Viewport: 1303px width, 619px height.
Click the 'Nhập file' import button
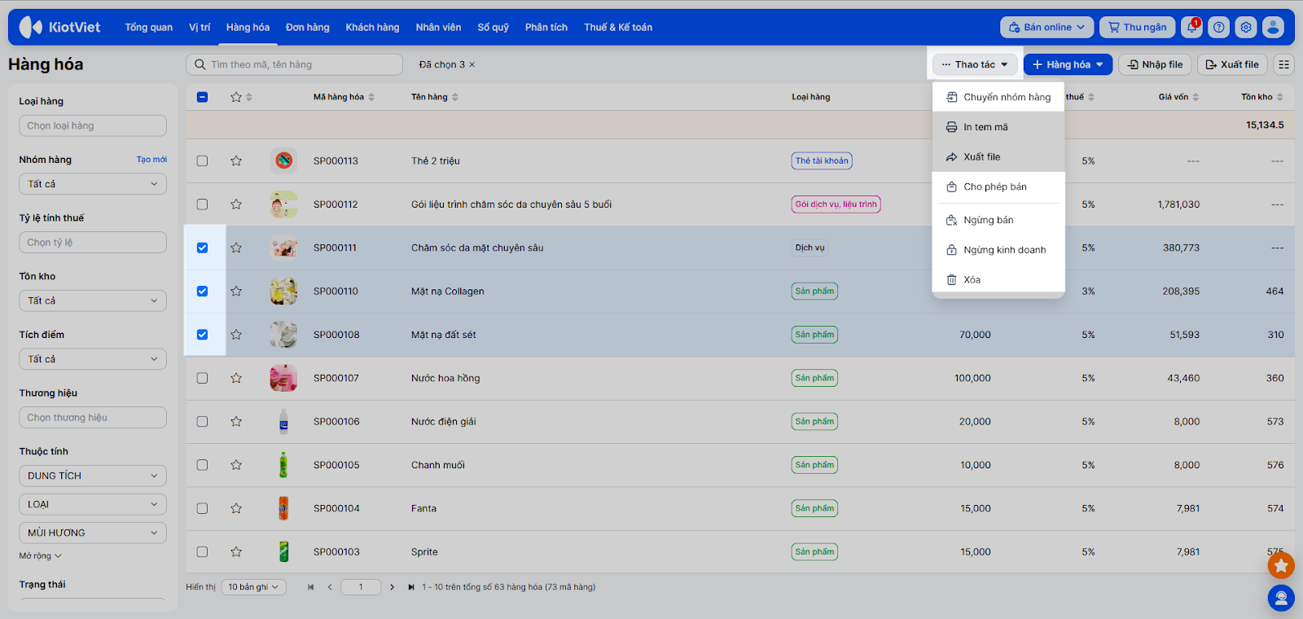[1156, 64]
